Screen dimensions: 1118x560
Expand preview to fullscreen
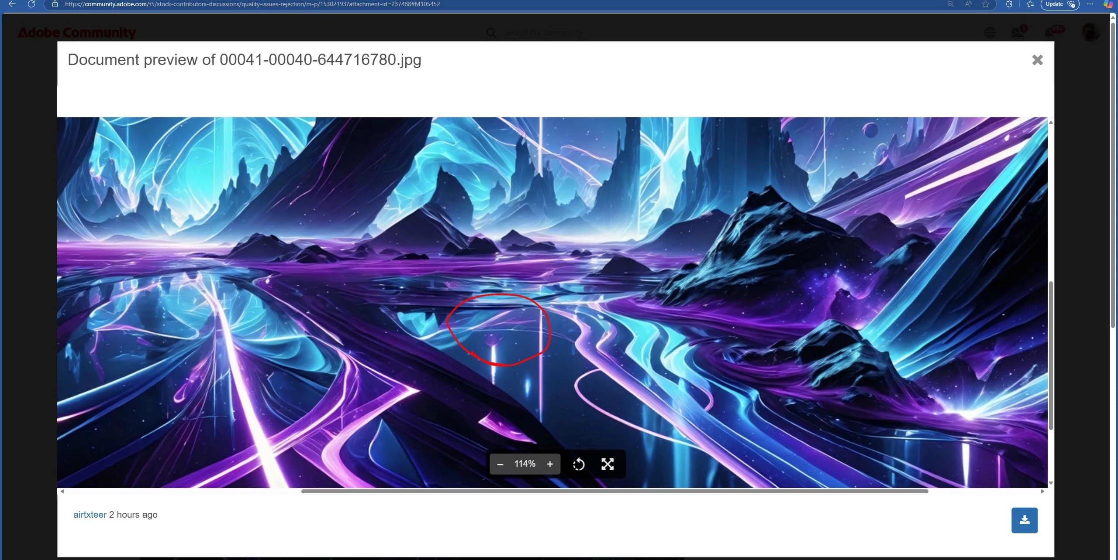tap(607, 464)
